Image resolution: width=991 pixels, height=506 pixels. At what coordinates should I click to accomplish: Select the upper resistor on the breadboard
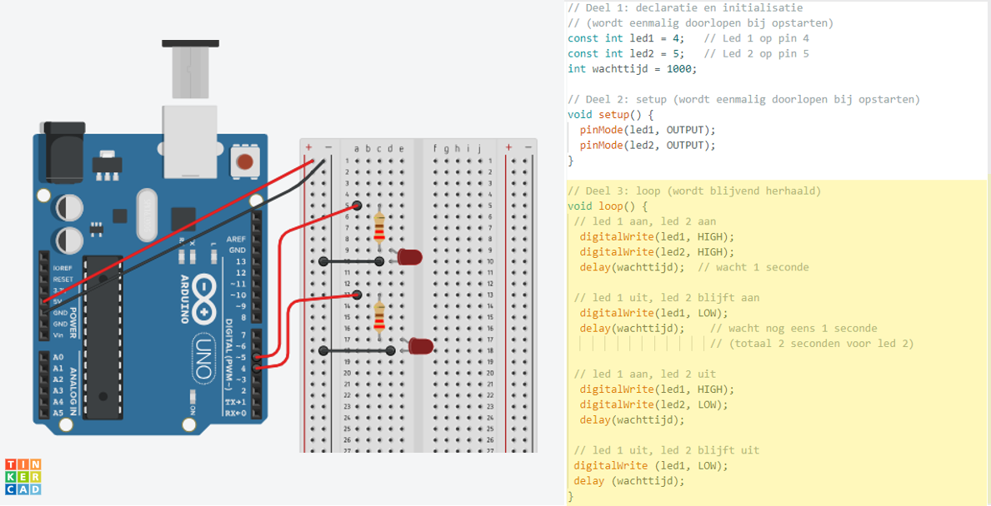(380, 227)
